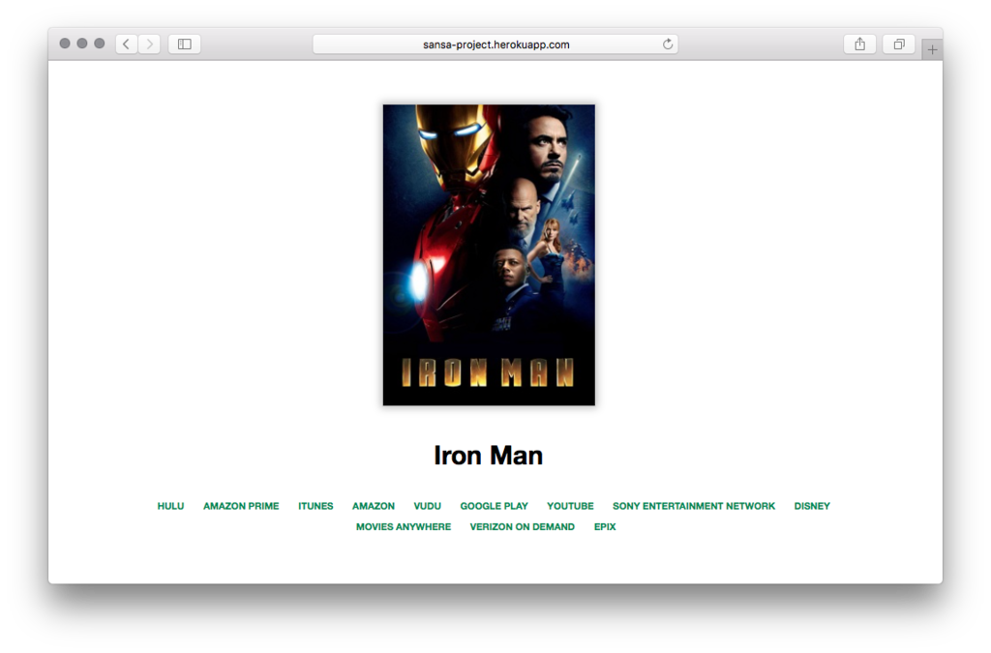The width and height of the screenshot is (991, 653).
Task: Go back with the browser back arrow
Action: coord(127,45)
